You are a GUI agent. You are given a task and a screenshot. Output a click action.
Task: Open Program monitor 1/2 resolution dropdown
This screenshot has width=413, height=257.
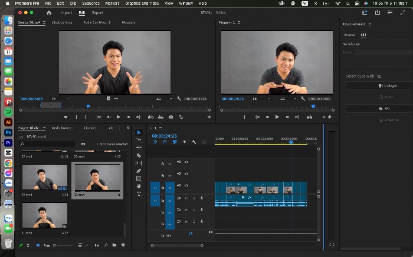click(x=288, y=99)
